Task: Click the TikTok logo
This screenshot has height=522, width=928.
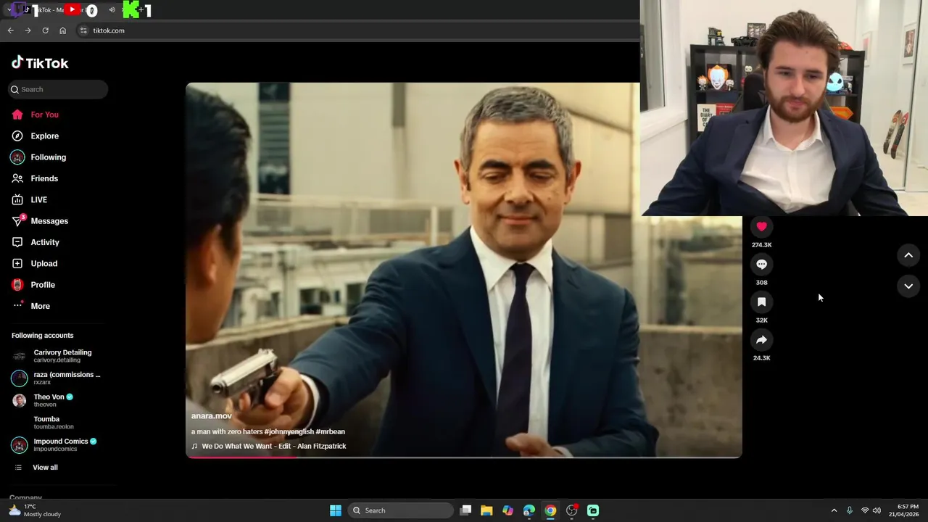Action: pos(40,63)
